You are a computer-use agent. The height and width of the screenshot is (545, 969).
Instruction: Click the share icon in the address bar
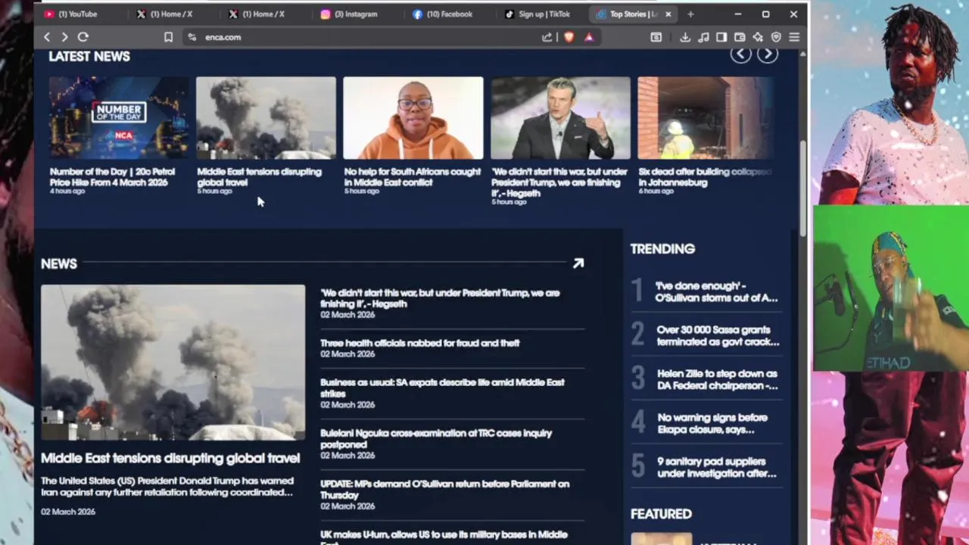click(547, 37)
